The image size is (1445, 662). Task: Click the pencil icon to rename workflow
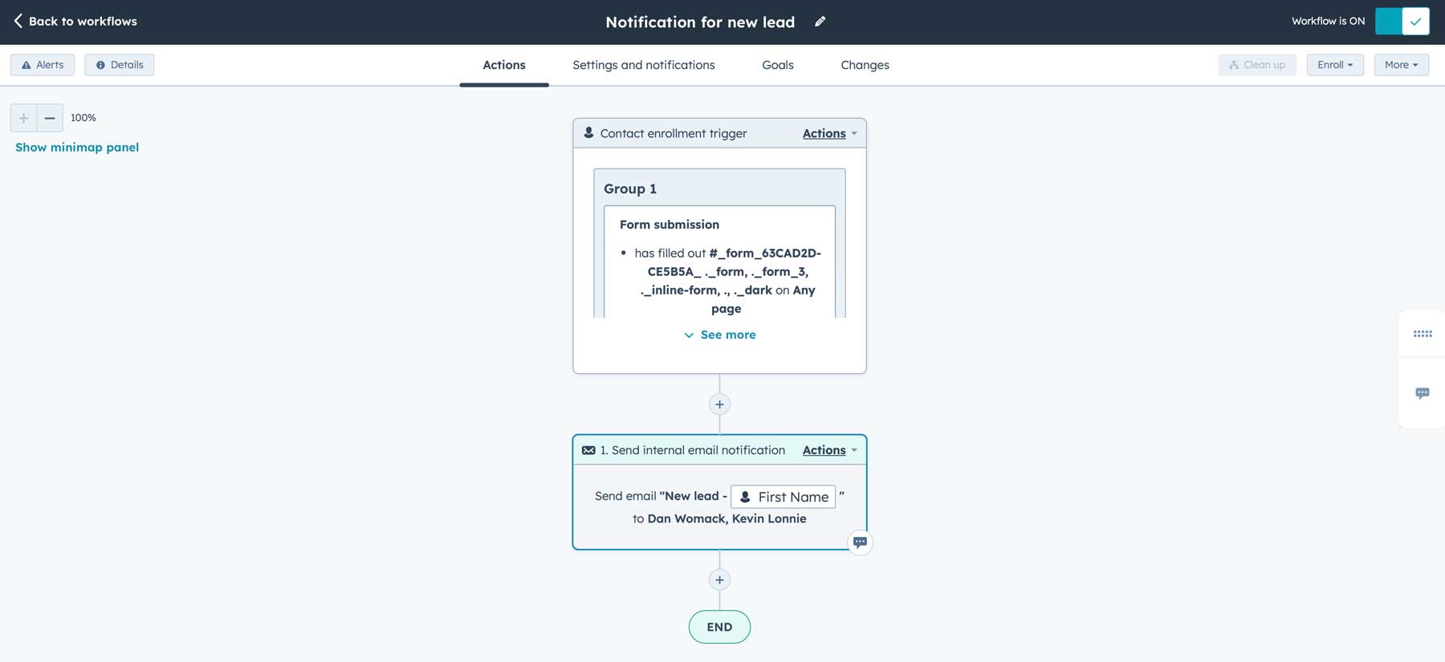pyautogui.click(x=820, y=22)
